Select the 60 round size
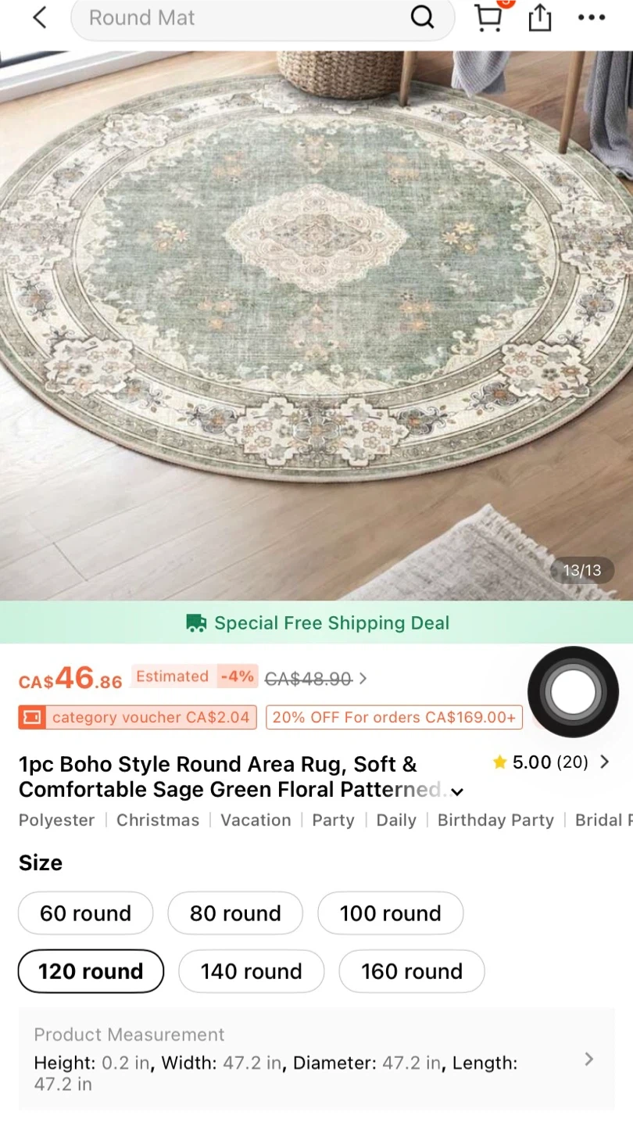The height and width of the screenshot is (1126, 633). (x=86, y=913)
